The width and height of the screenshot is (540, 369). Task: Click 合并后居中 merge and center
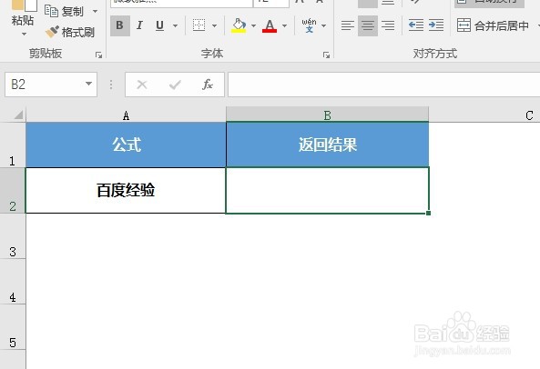(493, 25)
